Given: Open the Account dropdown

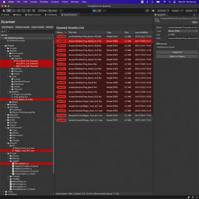Looking at the screenshot, I should [x=163, y=11].
